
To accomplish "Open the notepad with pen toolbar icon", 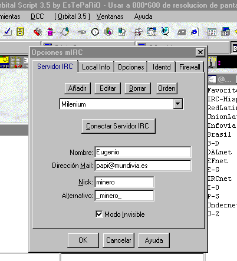I will pos(65,31).
